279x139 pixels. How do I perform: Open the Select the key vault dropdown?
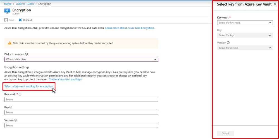click(x=245, y=23)
